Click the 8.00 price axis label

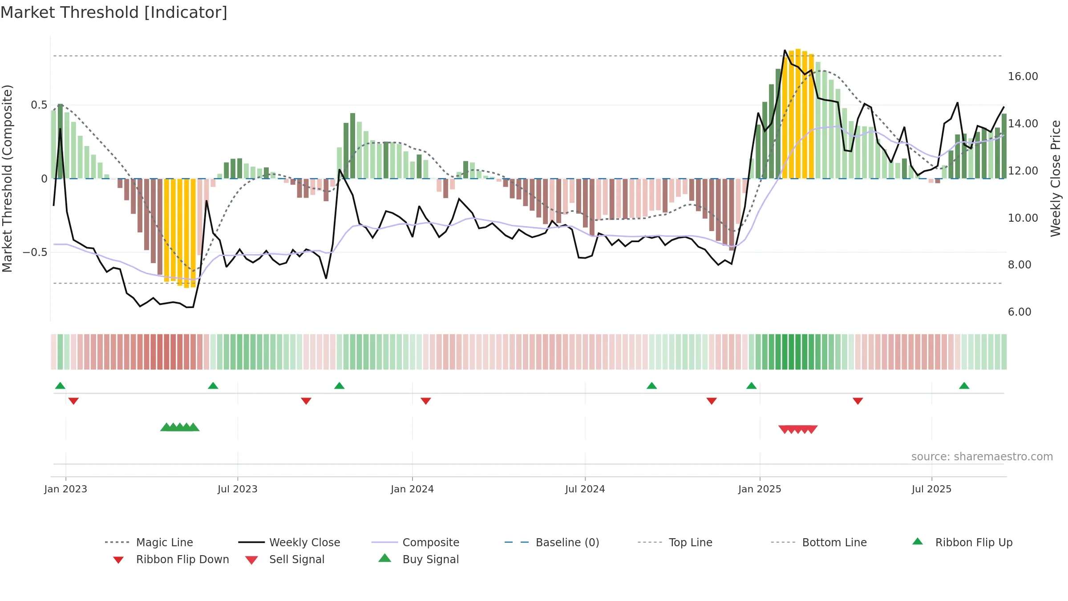pyautogui.click(x=1019, y=265)
